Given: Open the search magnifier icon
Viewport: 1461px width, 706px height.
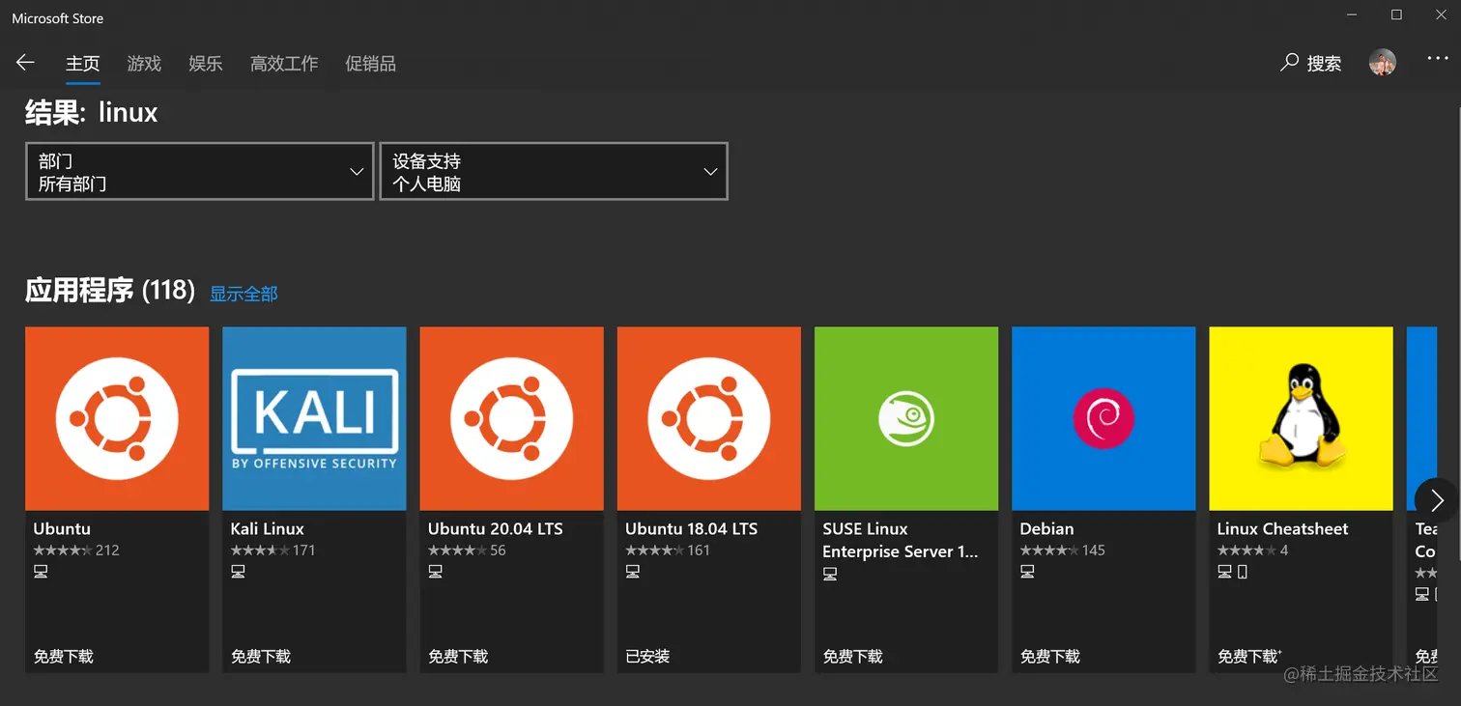Looking at the screenshot, I should pyautogui.click(x=1289, y=63).
